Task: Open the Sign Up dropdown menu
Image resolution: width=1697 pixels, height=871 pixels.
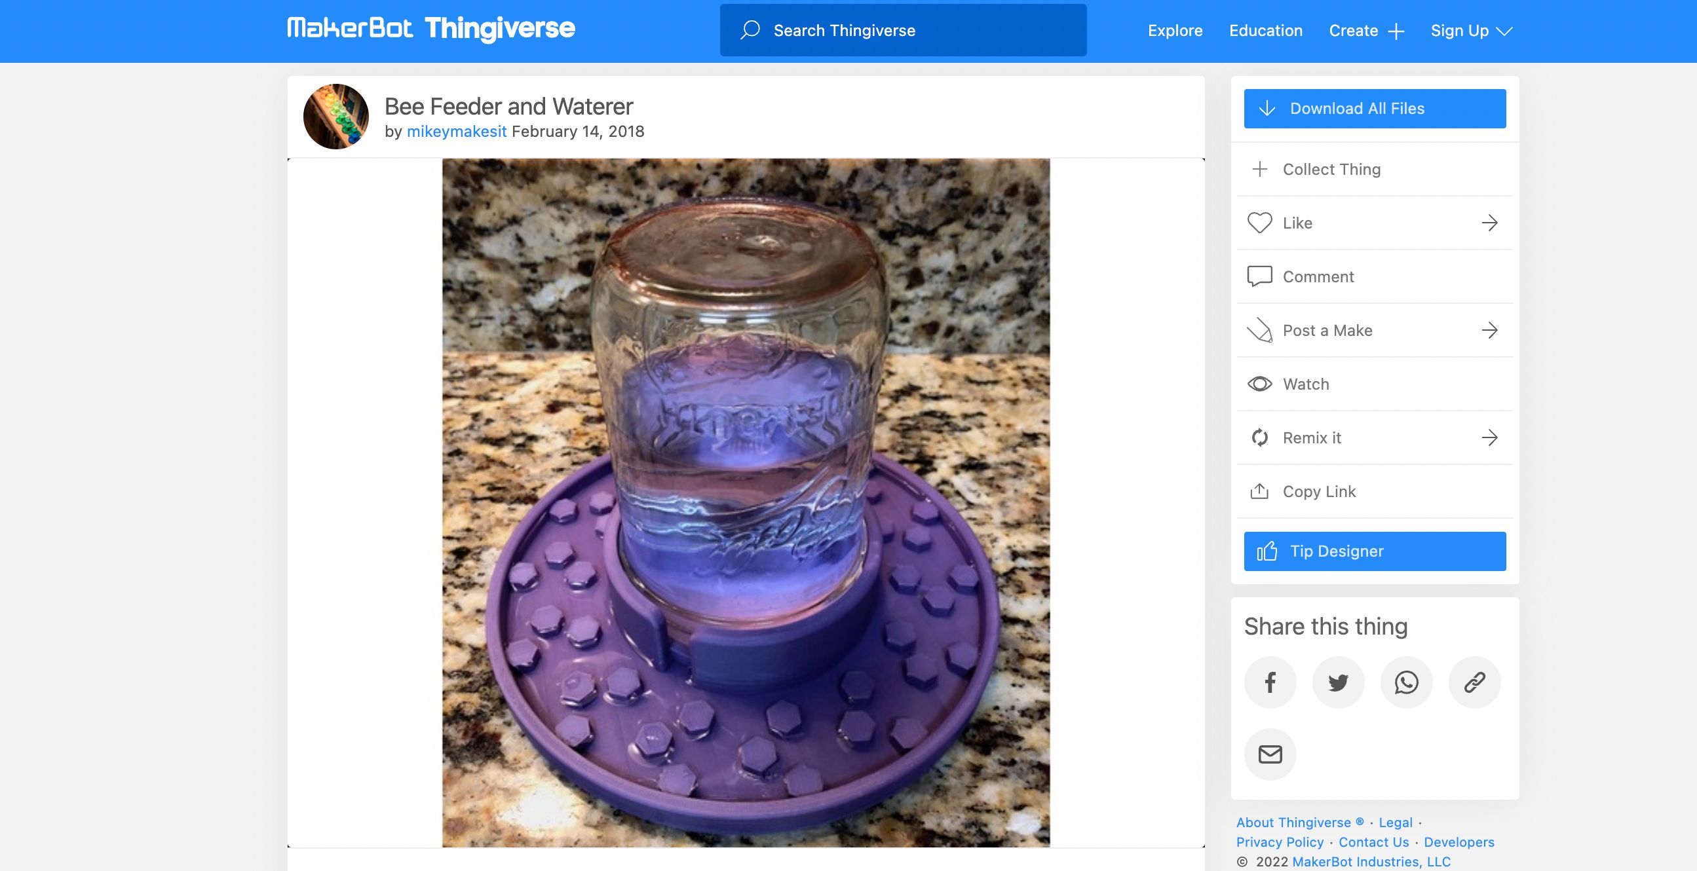Action: [x=1469, y=30]
